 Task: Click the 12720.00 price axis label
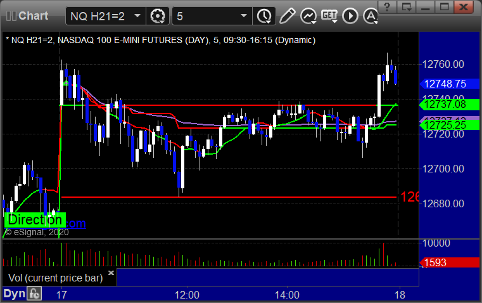(443, 134)
